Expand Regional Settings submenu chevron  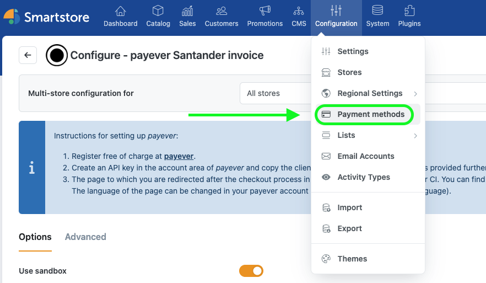(415, 94)
